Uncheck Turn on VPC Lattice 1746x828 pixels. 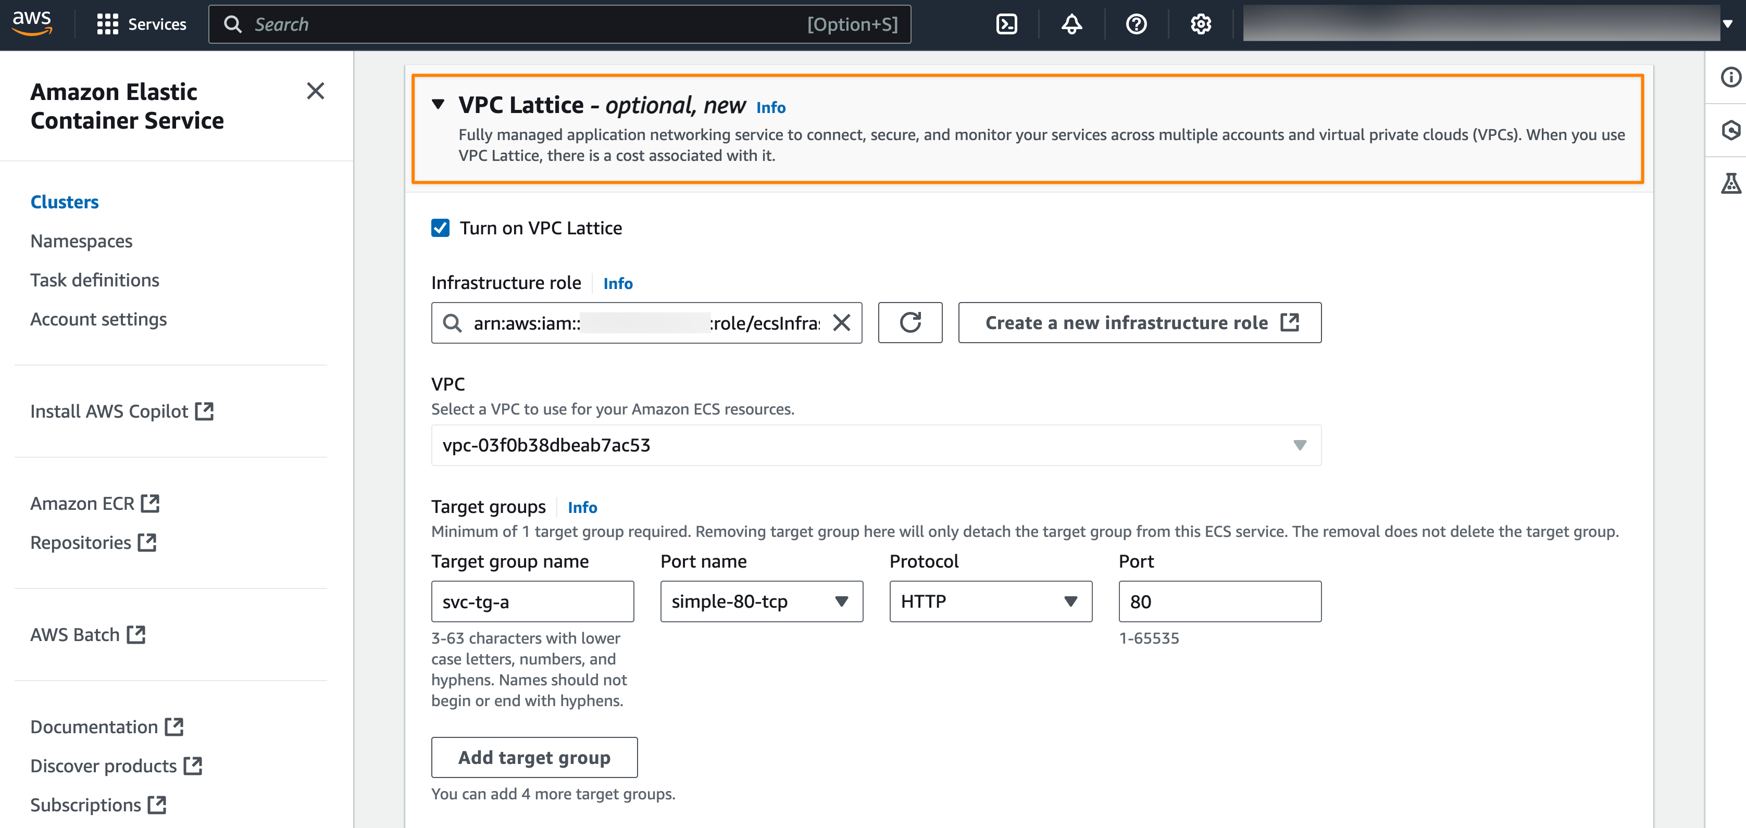(x=441, y=228)
